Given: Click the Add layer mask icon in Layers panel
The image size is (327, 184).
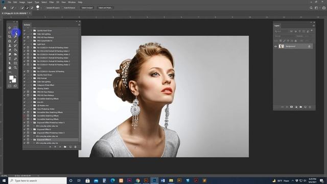Looking at the screenshot, I should [291, 107].
